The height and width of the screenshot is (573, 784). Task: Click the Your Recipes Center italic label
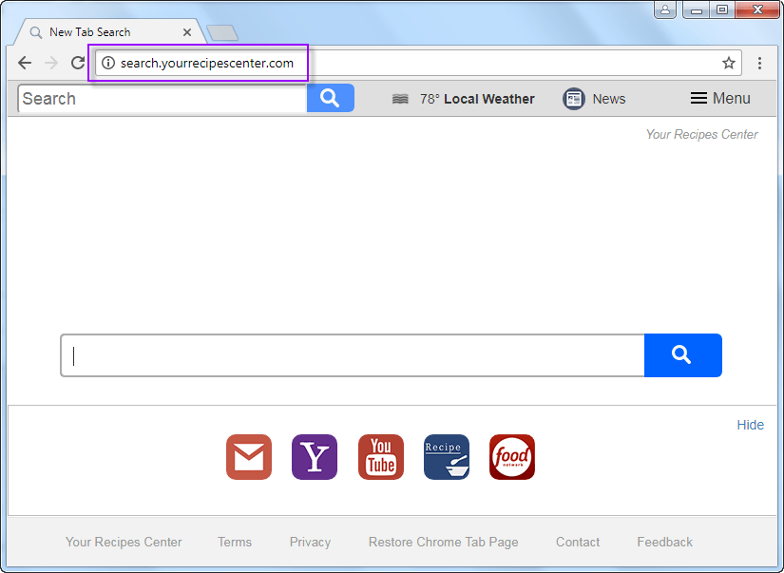point(701,135)
